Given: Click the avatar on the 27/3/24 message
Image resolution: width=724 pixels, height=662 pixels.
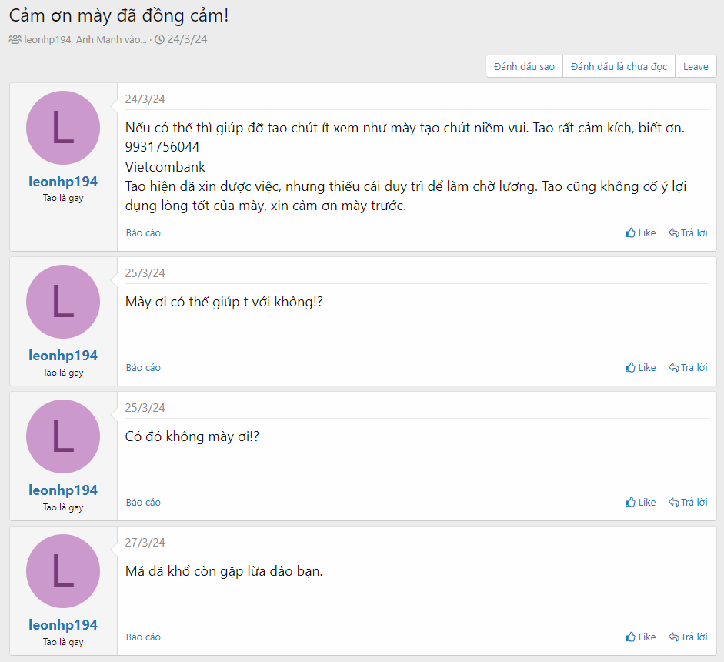Looking at the screenshot, I should pos(63,571).
